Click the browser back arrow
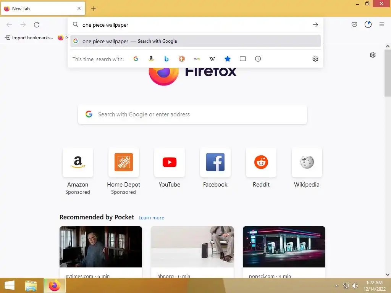 coord(9,25)
